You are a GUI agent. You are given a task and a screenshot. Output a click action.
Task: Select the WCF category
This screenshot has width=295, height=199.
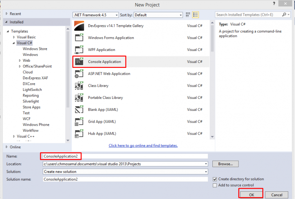click(x=27, y=119)
